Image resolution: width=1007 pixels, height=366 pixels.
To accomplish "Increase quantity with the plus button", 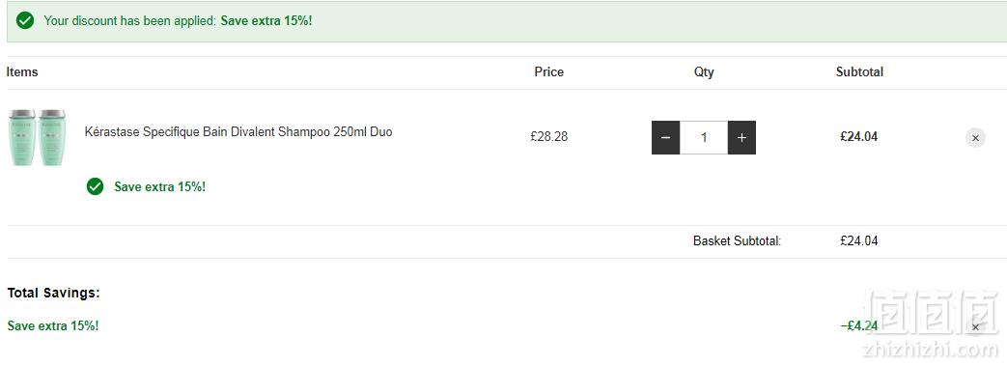I will [741, 137].
